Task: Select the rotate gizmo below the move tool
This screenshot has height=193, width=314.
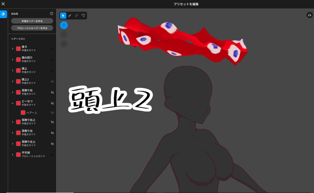Action: tap(64, 34)
